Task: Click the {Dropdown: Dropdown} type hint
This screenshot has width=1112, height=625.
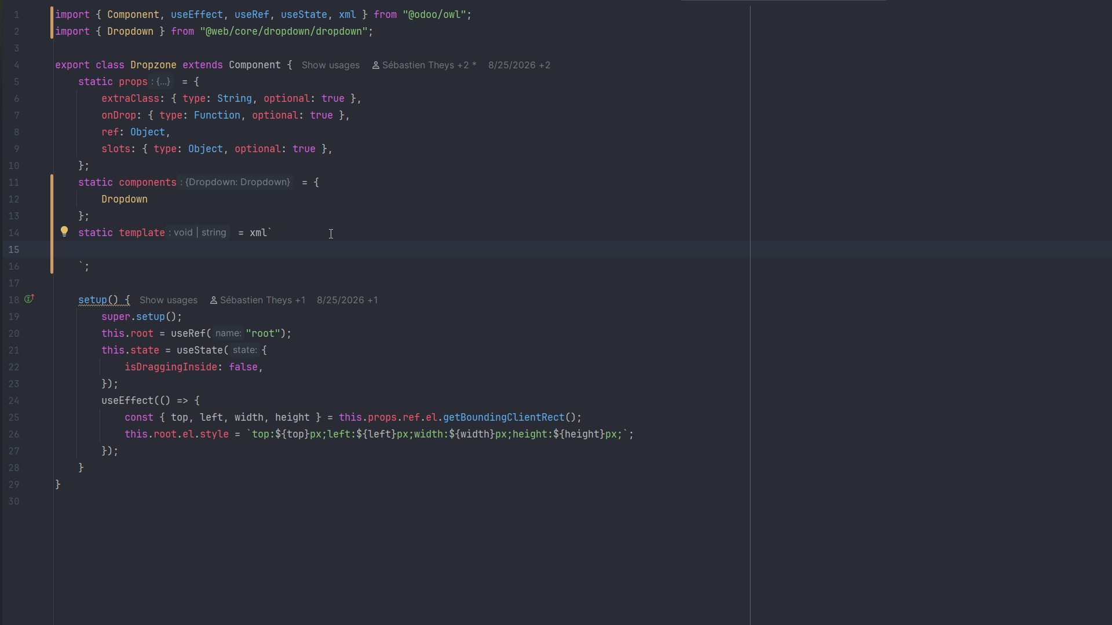Action: pos(237,182)
